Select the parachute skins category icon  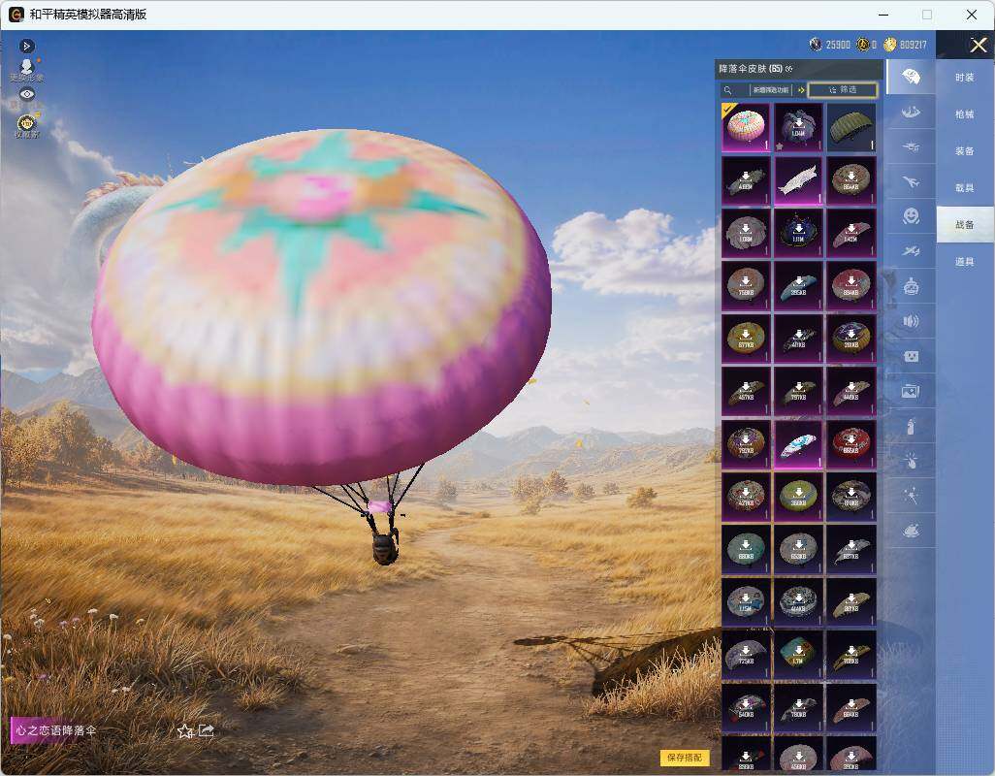pyautogui.click(x=911, y=77)
